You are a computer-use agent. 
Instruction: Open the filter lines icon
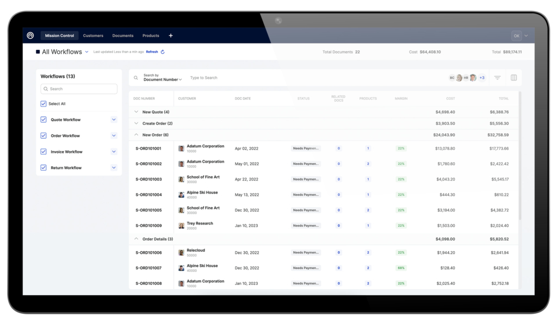pyautogui.click(x=497, y=78)
